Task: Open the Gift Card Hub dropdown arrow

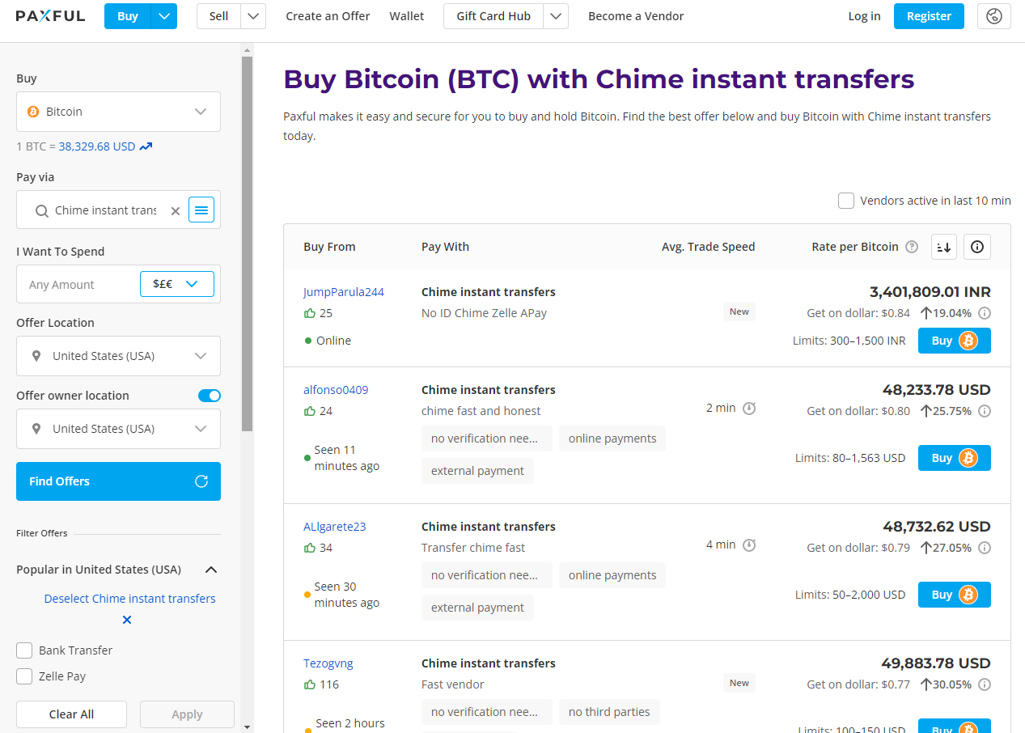Action: [556, 16]
